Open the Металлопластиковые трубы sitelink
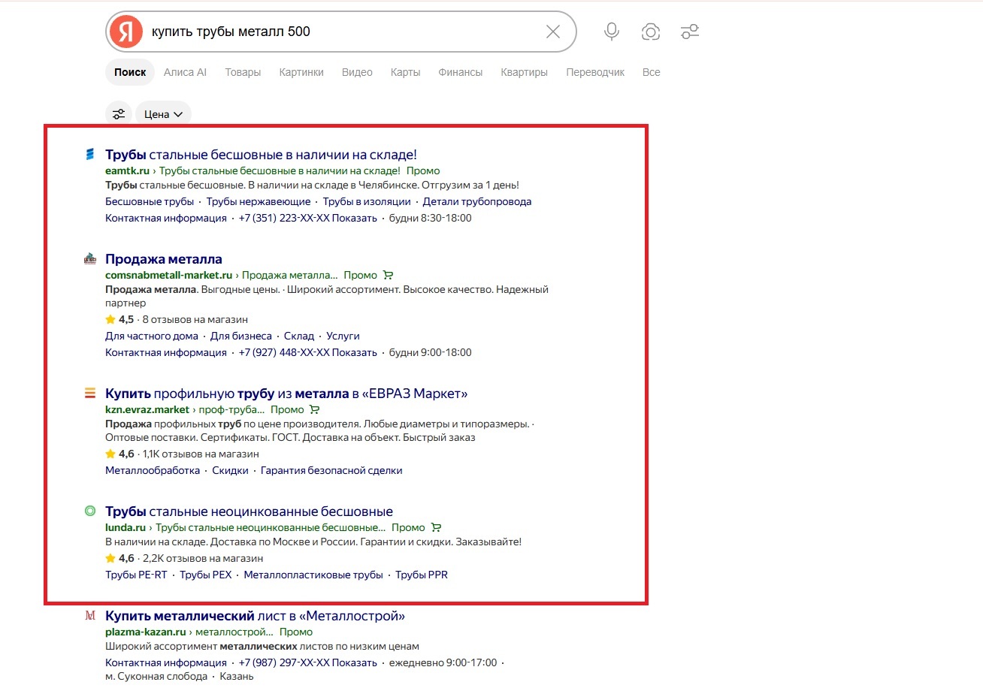Screen dimensions: 983x688 click(313, 575)
